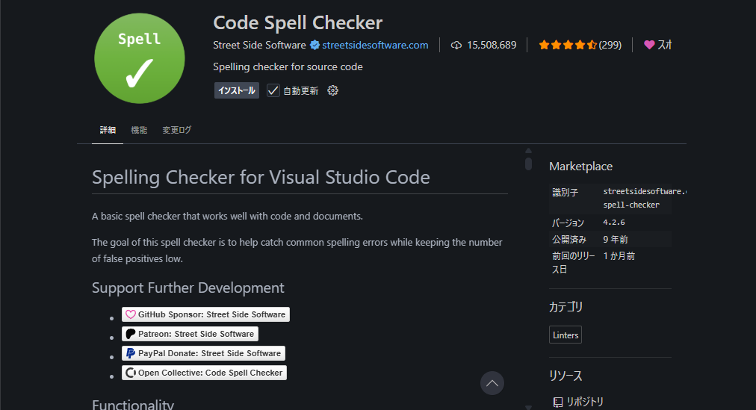Click the Linters category tag
This screenshot has width=756, height=410.
click(x=566, y=335)
